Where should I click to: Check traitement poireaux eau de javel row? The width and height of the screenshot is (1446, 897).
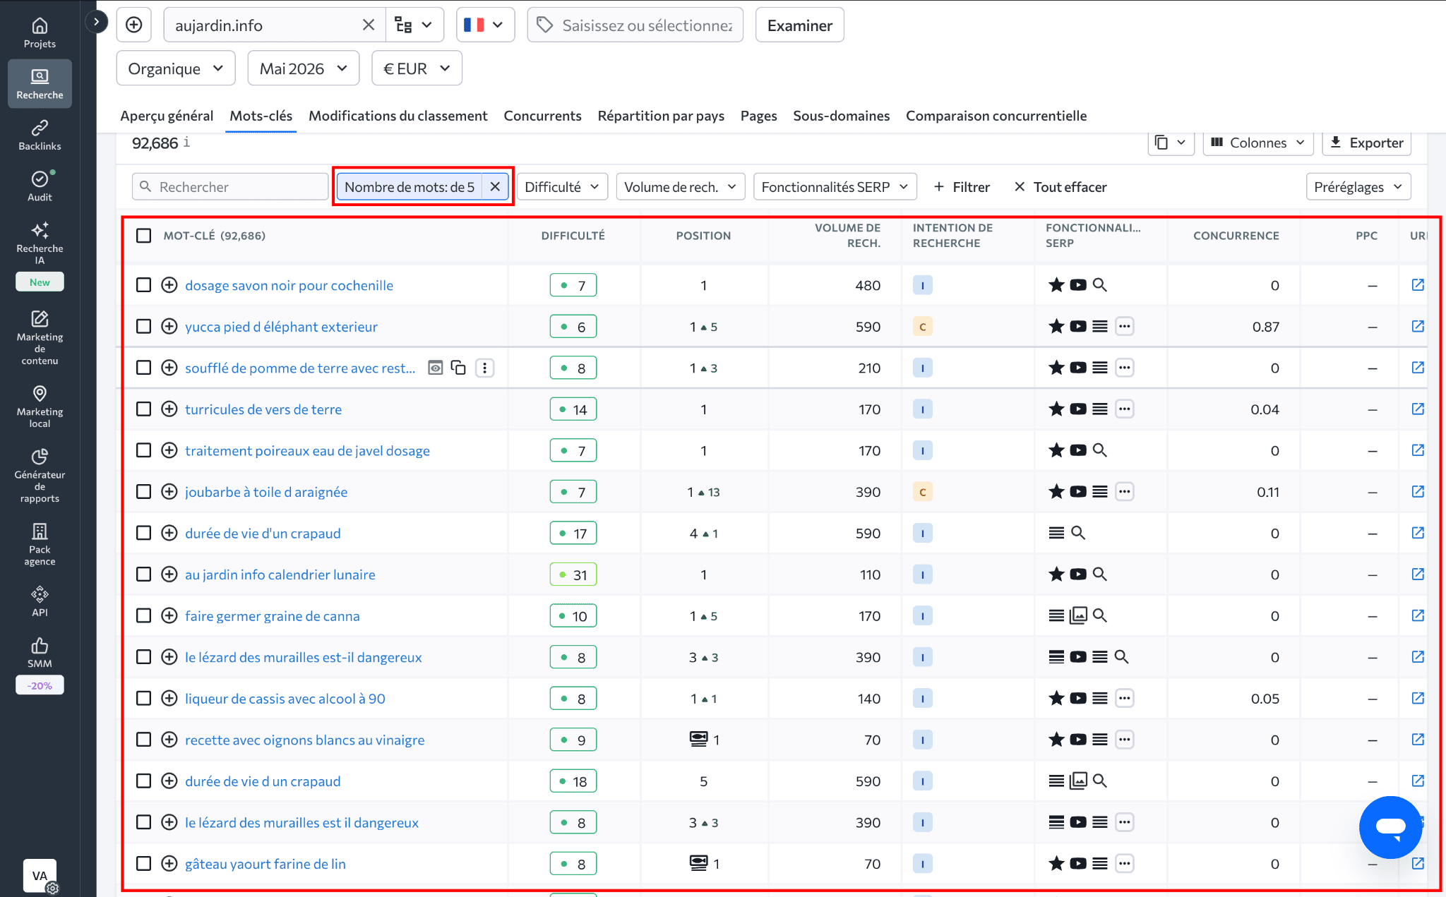[143, 450]
